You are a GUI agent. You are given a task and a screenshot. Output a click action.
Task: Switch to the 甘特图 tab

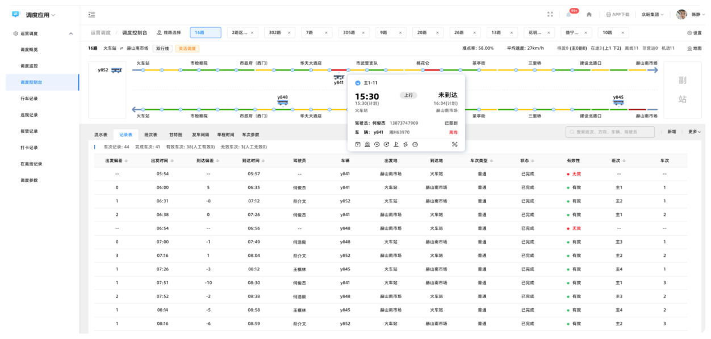[175, 135]
